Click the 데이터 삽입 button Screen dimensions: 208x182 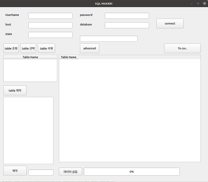point(70,172)
